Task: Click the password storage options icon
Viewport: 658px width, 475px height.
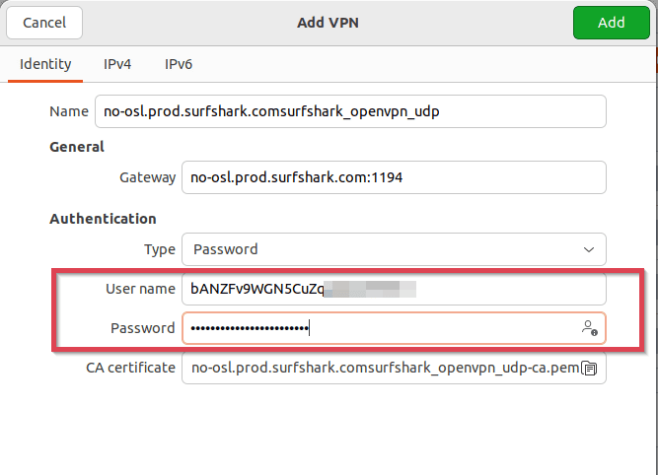Action: (x=589, y=328)
